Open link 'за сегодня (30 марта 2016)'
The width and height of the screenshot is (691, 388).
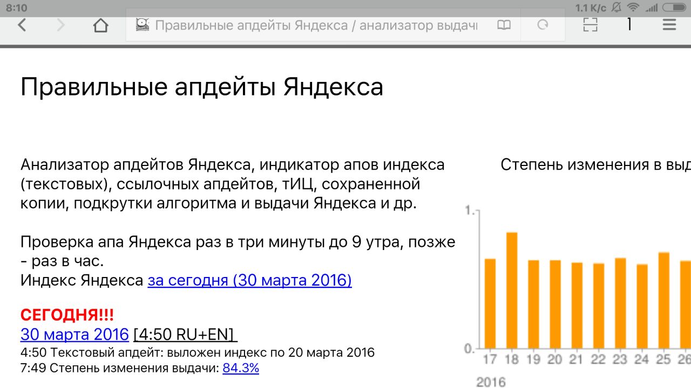tap(249, 280)
